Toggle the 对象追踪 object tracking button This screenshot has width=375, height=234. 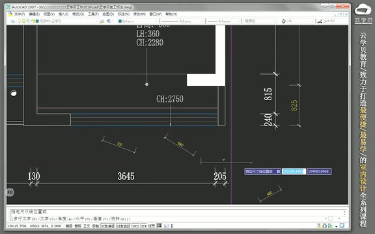click(124, 226)
